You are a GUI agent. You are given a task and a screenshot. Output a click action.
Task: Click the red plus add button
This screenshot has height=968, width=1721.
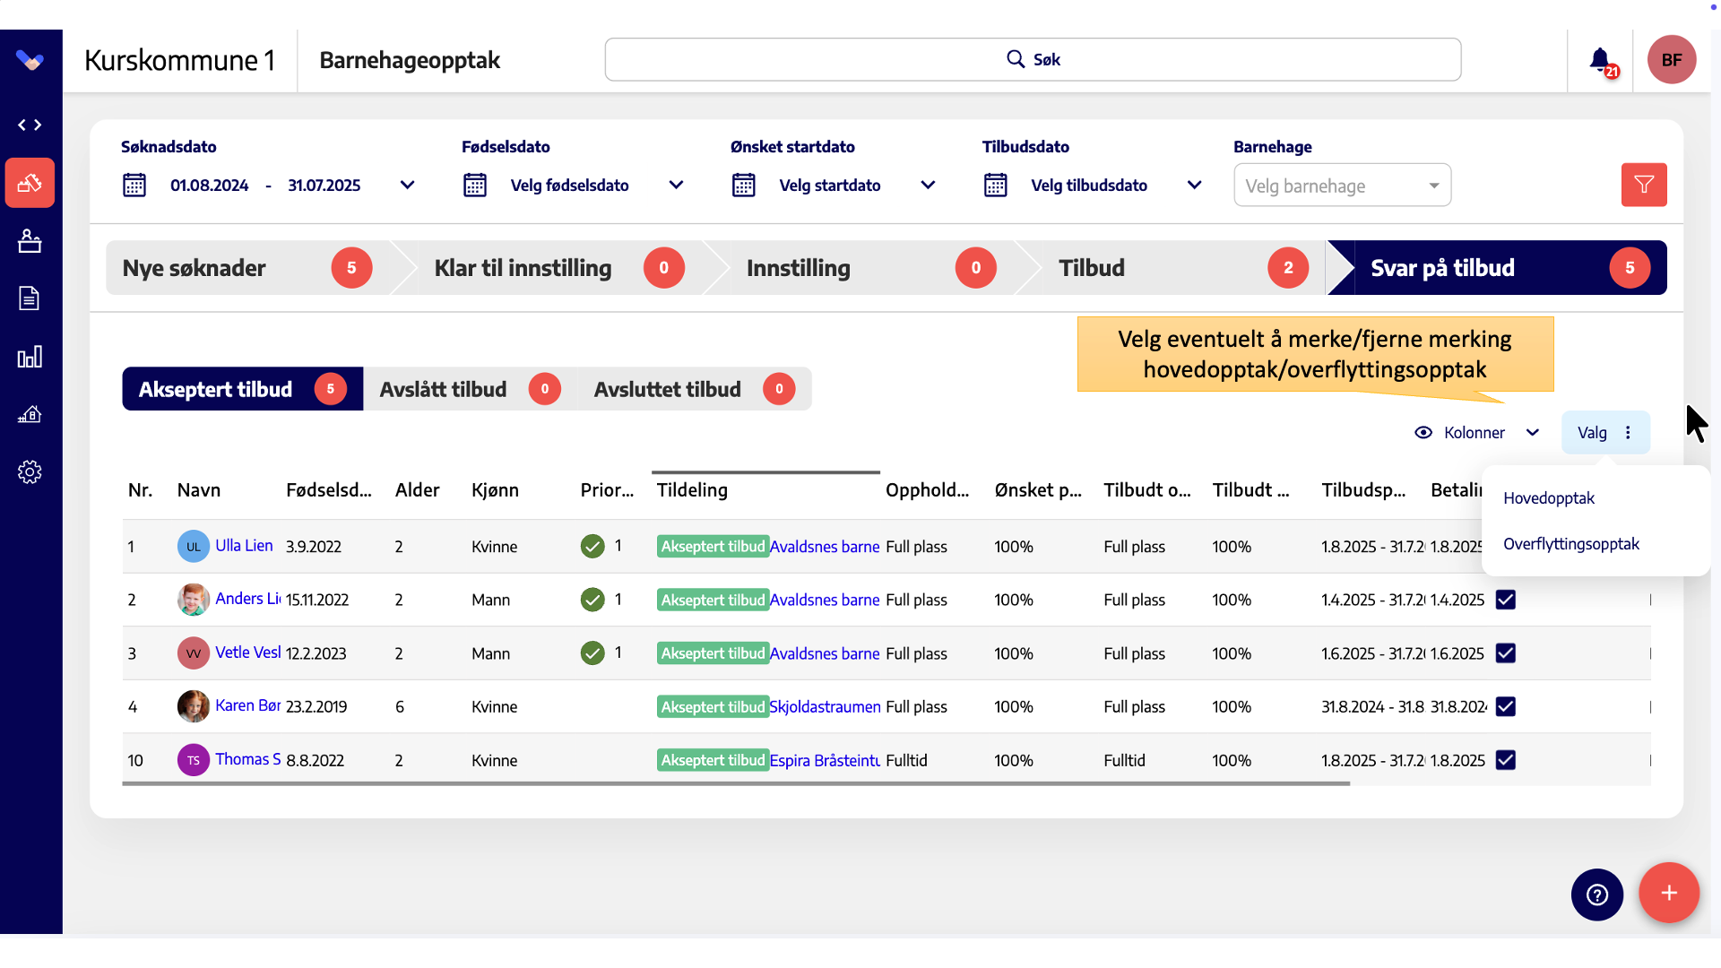click(x=1669, y=893)
